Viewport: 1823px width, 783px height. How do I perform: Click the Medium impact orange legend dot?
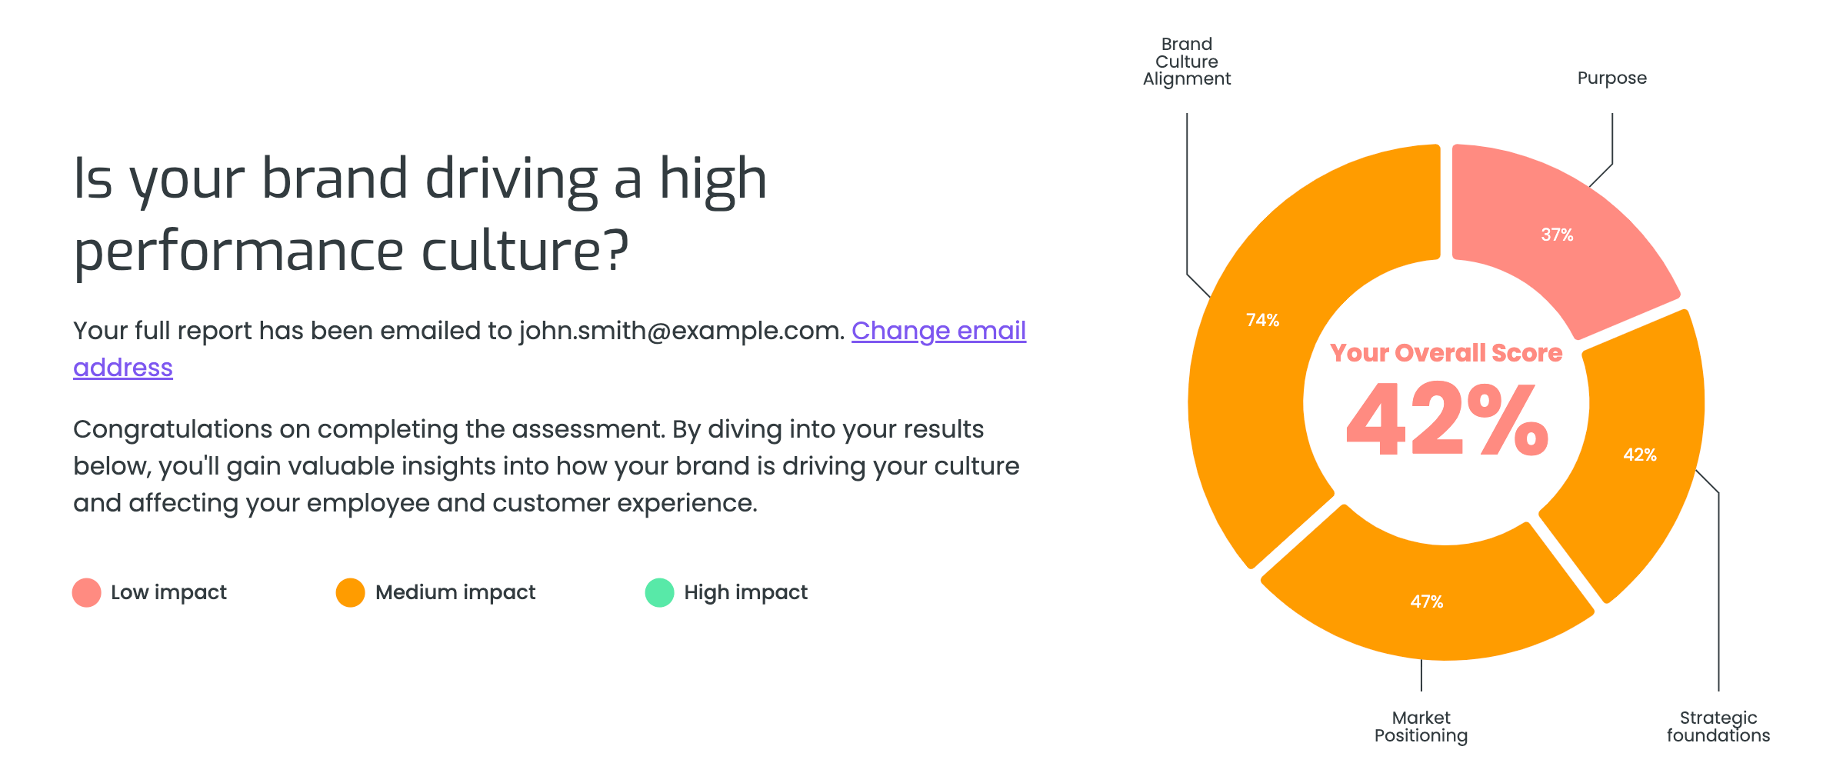click(x=351, y=592)
